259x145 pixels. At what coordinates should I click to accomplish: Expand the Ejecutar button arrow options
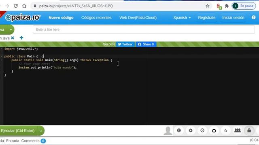coord(41,131)
